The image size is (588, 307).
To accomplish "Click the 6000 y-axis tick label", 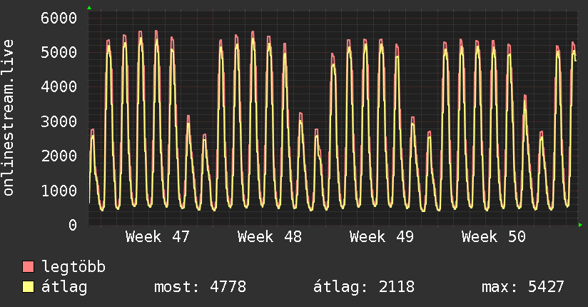I will click(x=59, y=18).
